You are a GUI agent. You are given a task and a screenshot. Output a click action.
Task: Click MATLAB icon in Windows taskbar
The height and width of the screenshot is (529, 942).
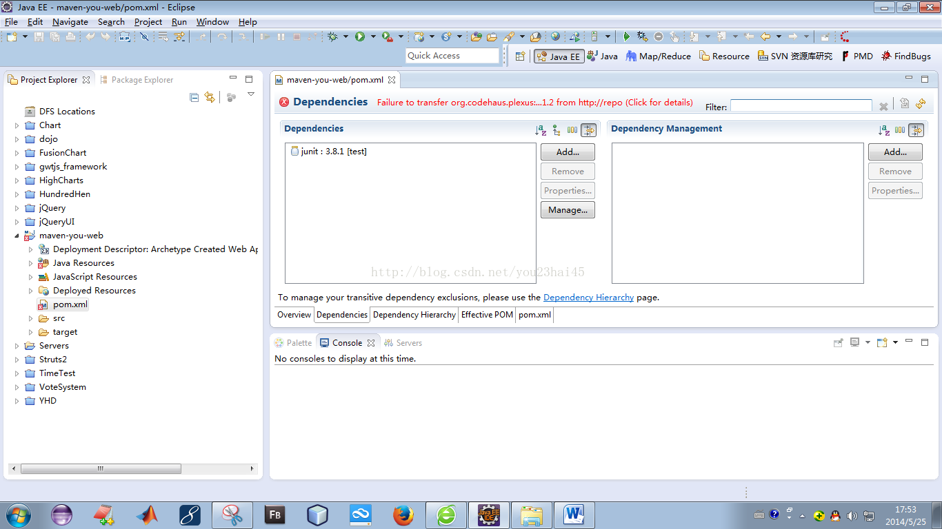pos(146,515)
